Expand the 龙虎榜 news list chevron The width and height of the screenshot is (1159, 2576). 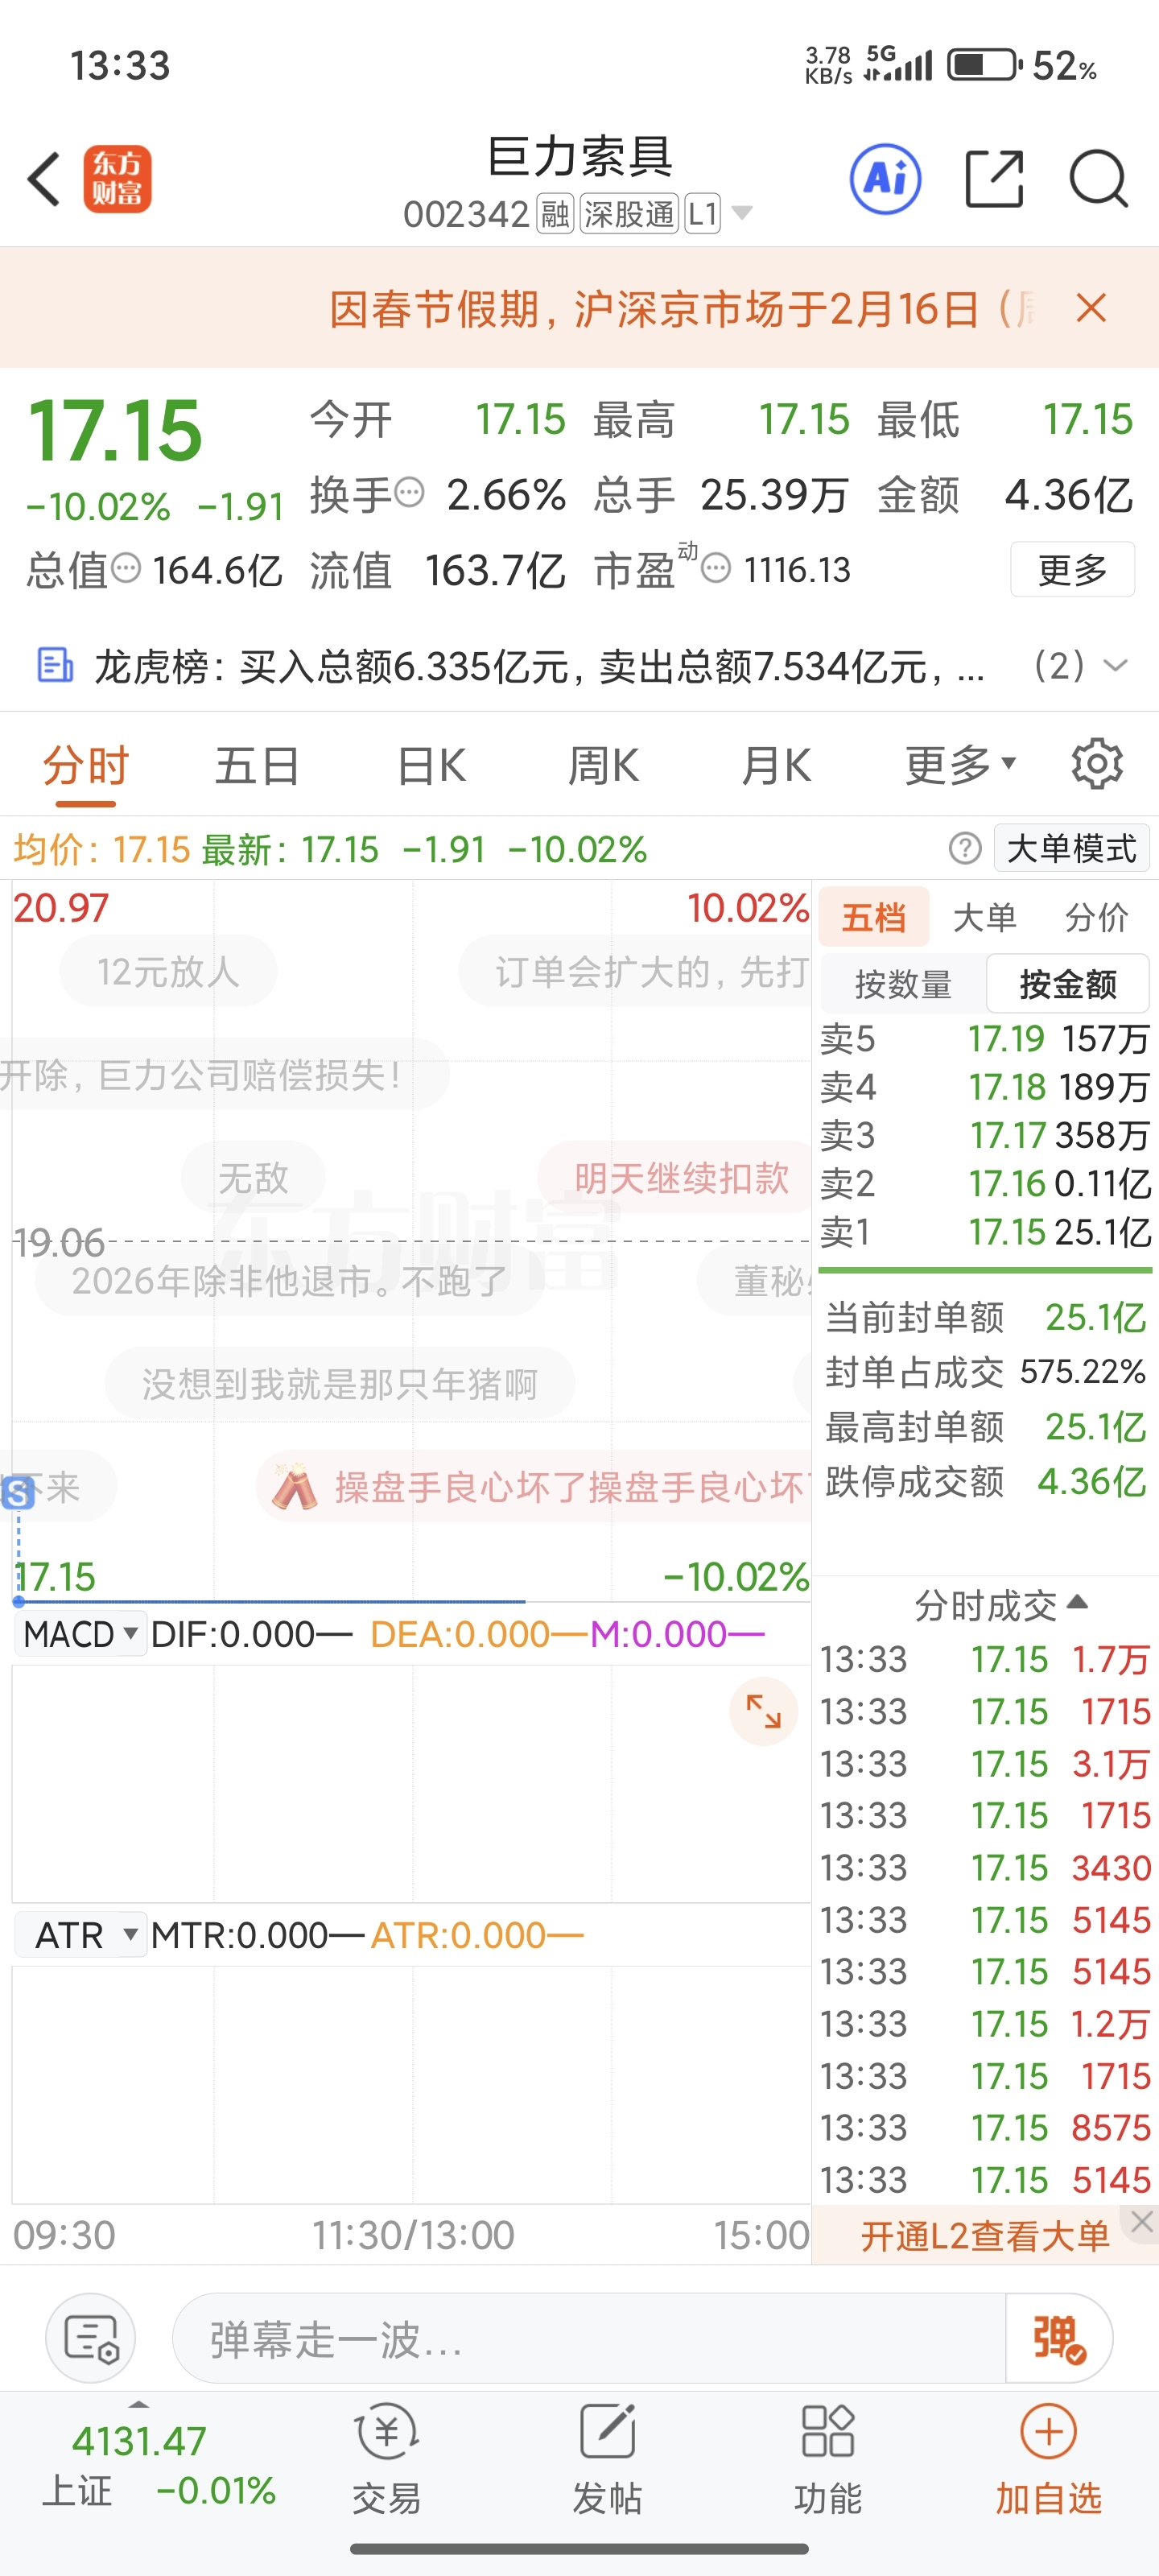(x=1115, y=665)
